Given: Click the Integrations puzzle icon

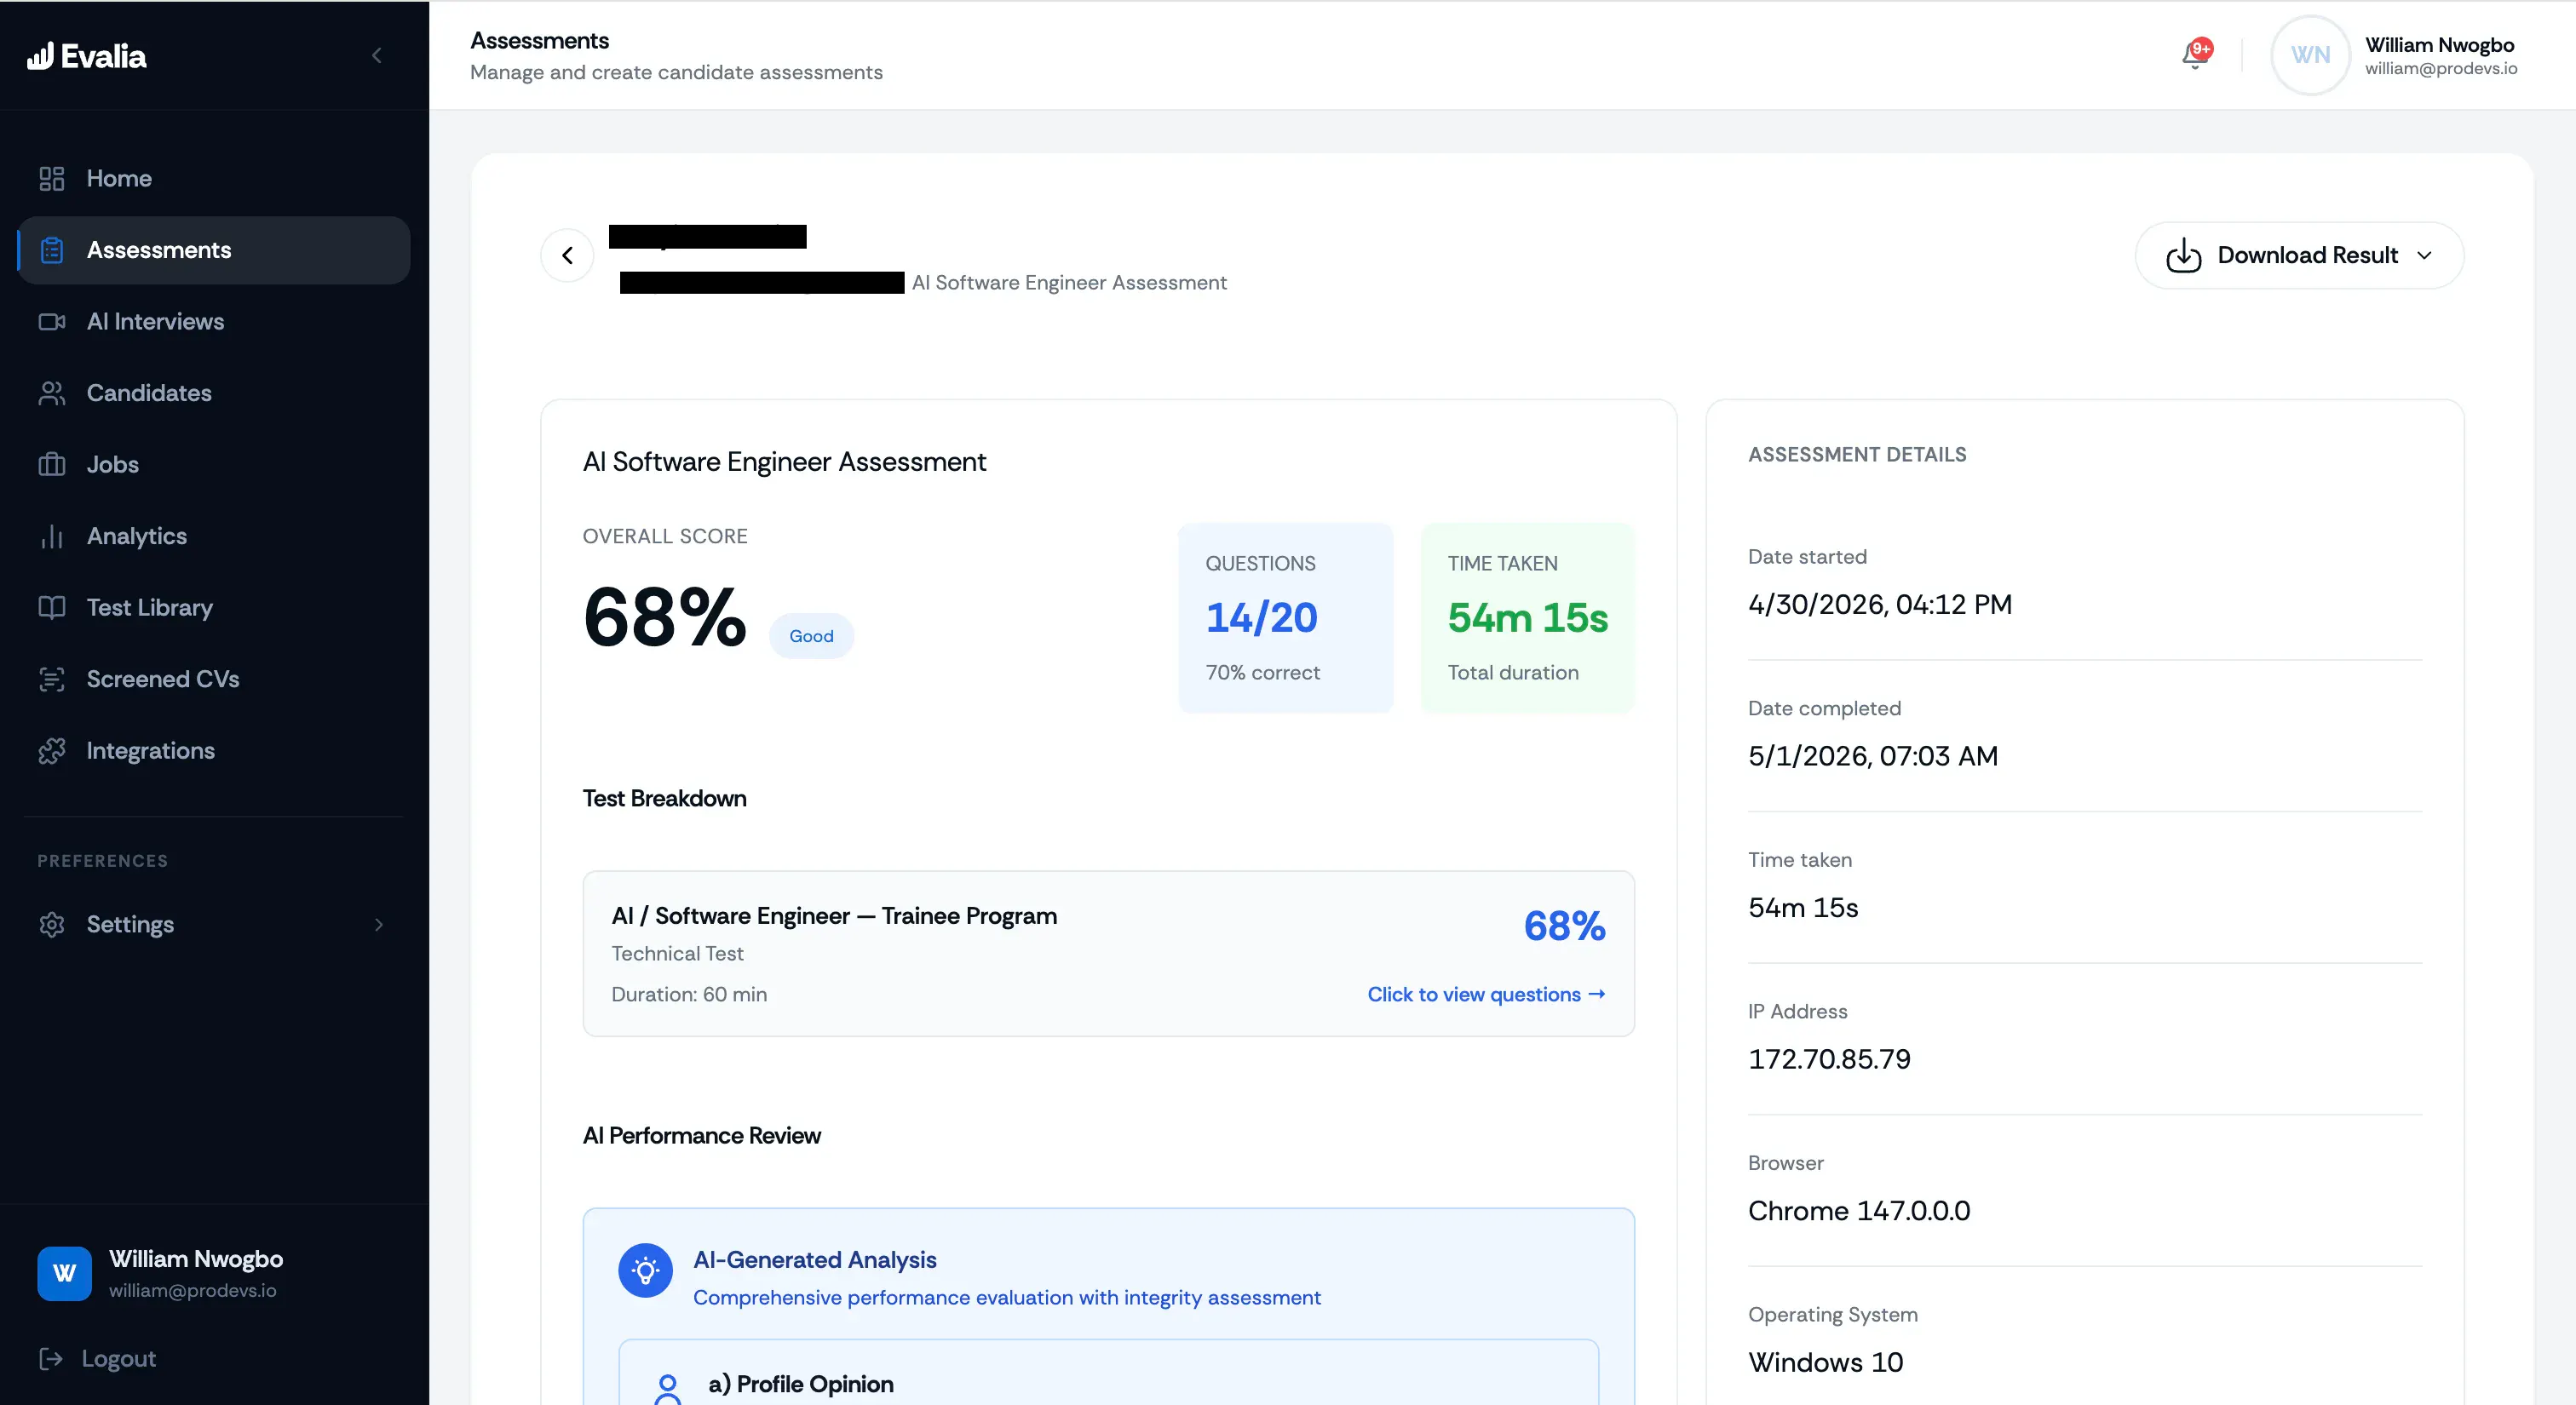Looking at the screenshot, I should [51, 752].
